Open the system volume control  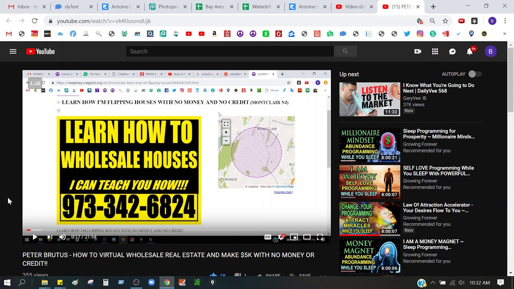pyautogui.click(x=462, y=283)
